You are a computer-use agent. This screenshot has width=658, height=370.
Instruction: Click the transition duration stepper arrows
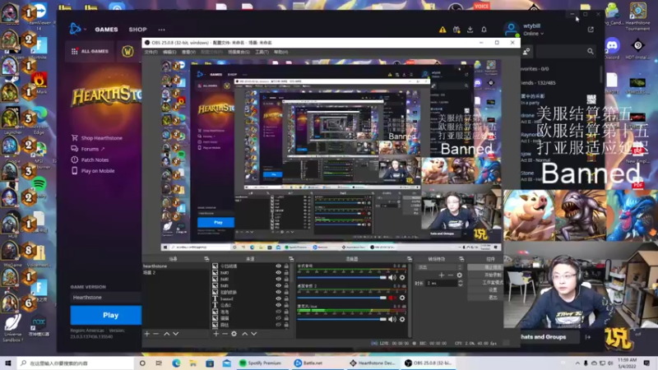coord(461,284)
